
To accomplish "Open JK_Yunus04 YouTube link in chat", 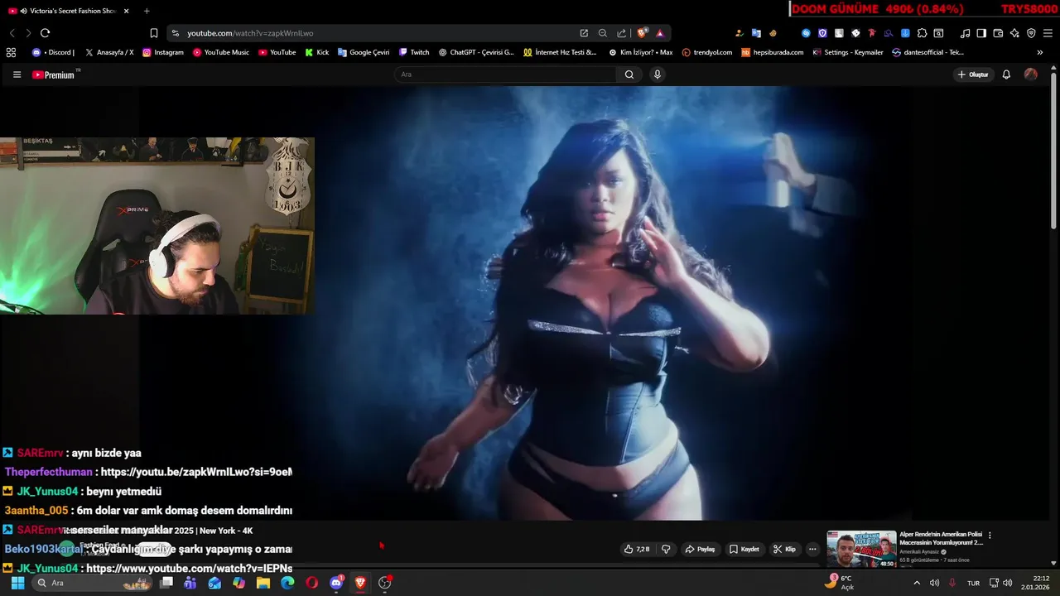I will click(x=189, y=569).
